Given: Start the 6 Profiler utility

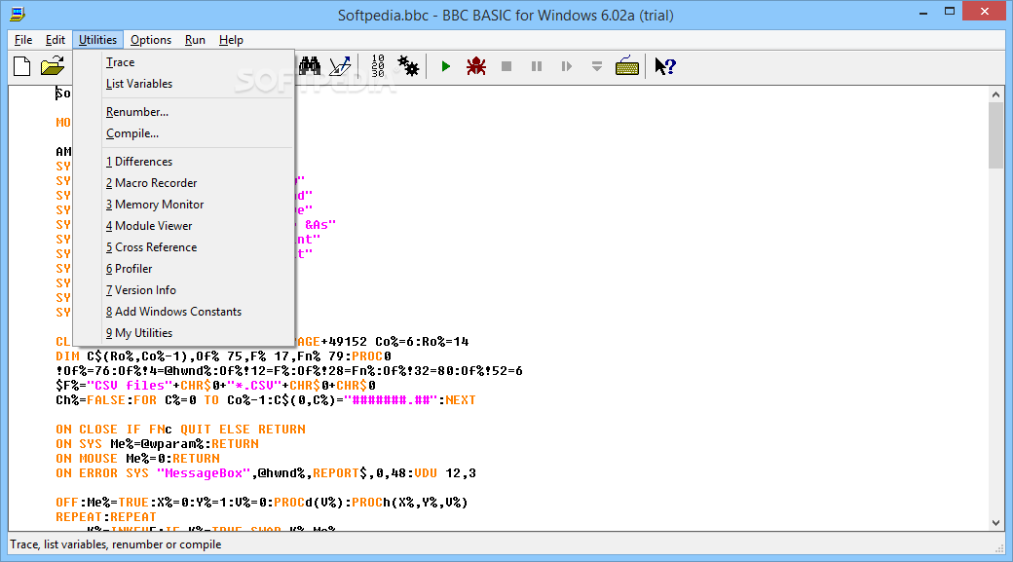Looking at the screenshot, I should (x=184, y=268).
